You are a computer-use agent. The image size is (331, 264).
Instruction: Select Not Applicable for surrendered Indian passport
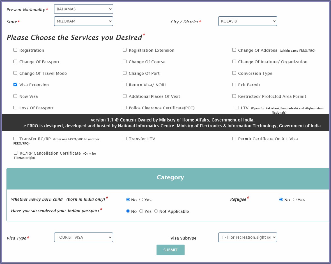[156, 211]
